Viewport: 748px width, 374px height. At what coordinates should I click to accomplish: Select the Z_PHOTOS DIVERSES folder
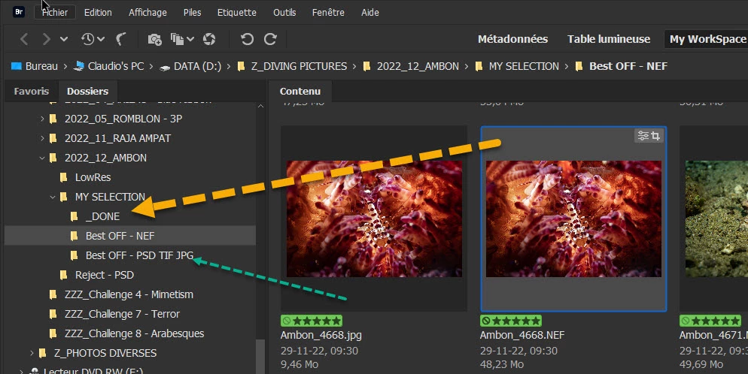(x=105, y=352)
